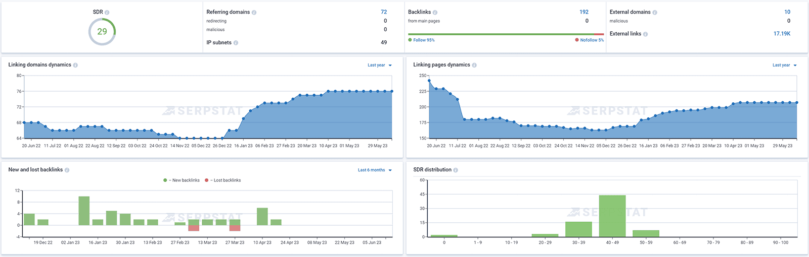Open the 192 backlinks count link
809x257 pixels.
tap(584, 12)
